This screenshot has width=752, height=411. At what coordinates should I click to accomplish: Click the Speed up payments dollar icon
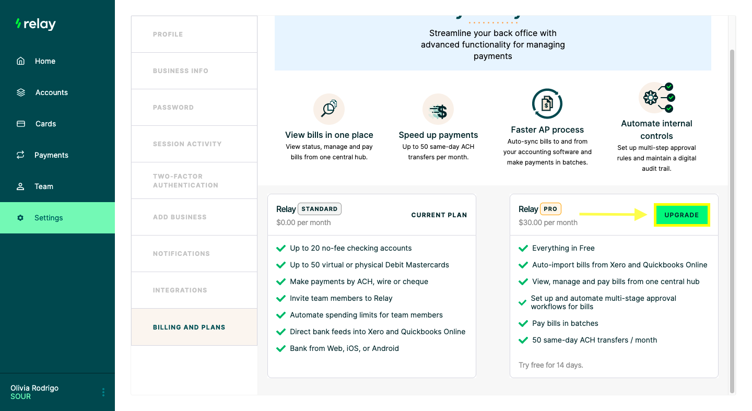[438, 109]
